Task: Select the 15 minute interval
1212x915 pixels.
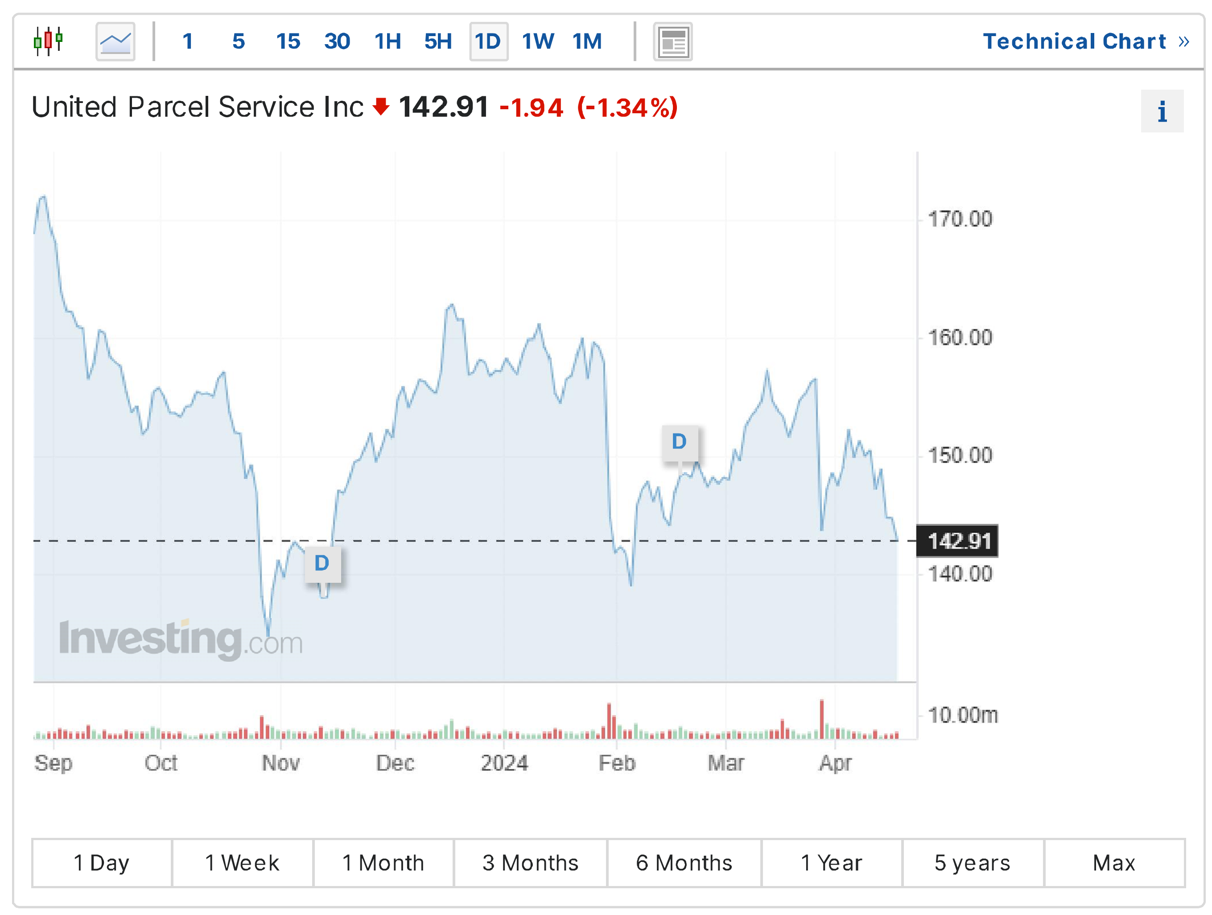Action: point(288,41)
